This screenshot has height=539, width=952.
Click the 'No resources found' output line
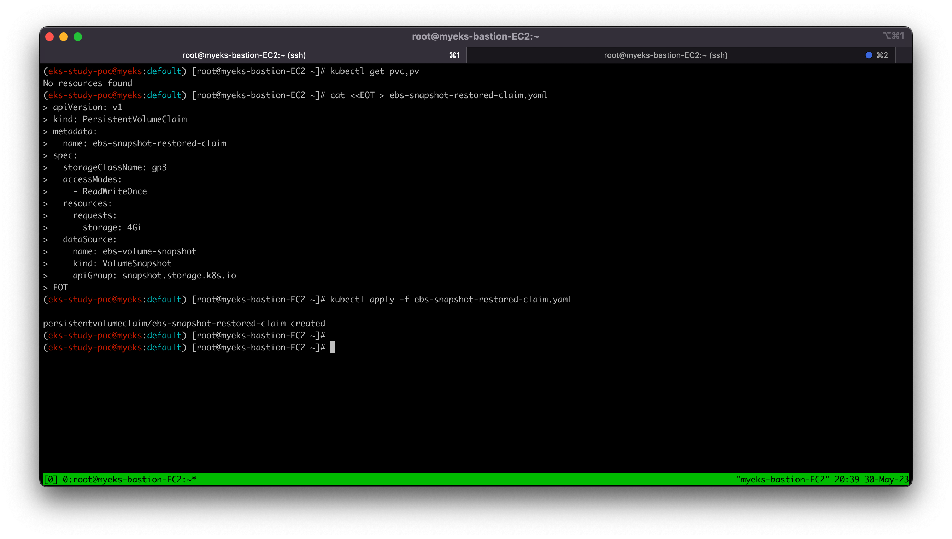(87, 83)
